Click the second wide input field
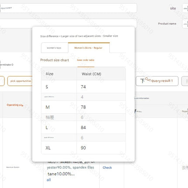 coord(68,23)
